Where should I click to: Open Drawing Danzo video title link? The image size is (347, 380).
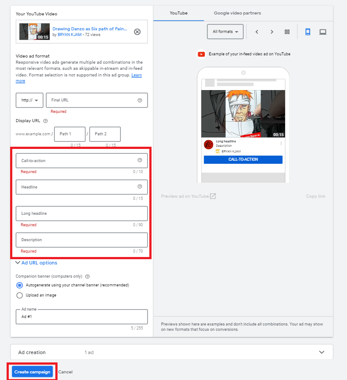(x=90, y=29)
